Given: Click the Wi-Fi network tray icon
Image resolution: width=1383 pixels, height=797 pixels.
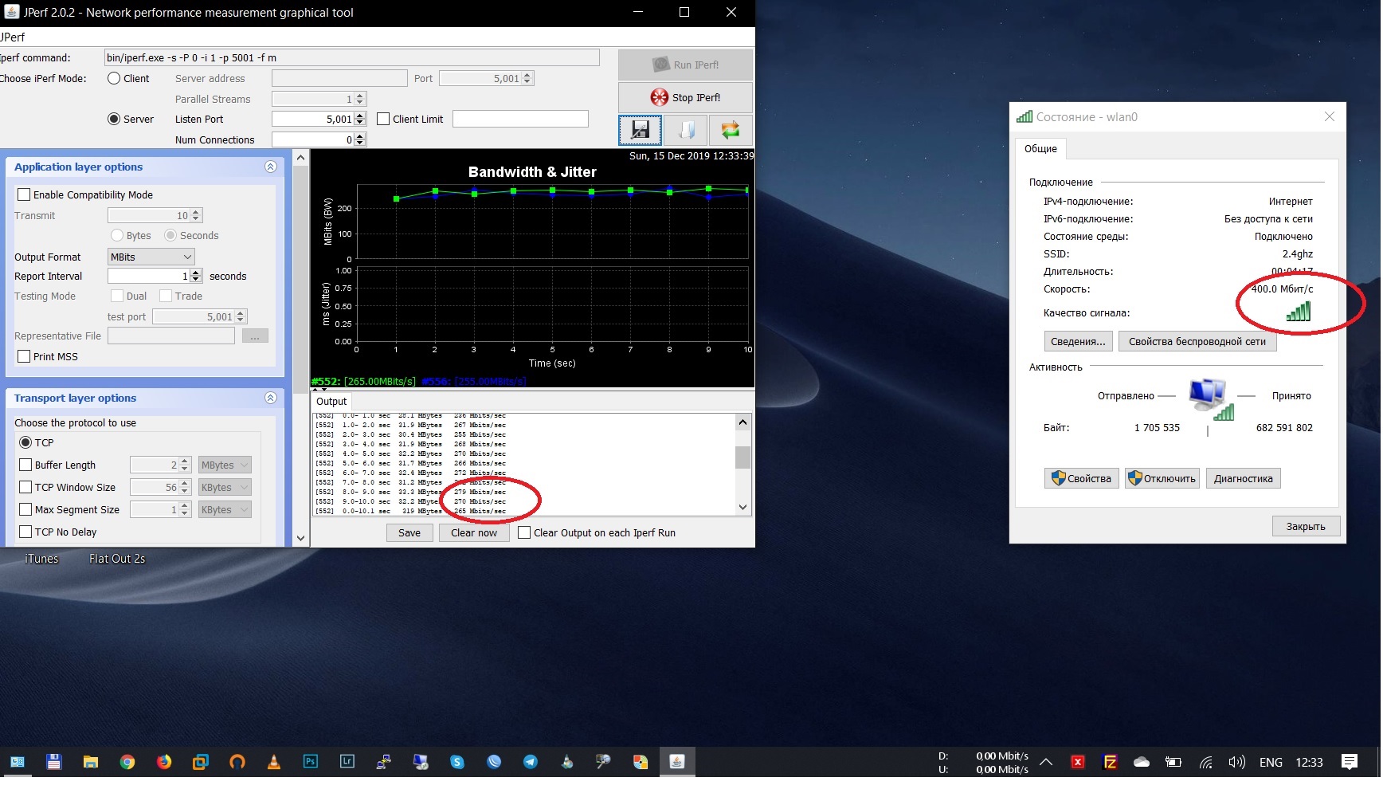Looking at the screenshot, I should pos(1206,763).
